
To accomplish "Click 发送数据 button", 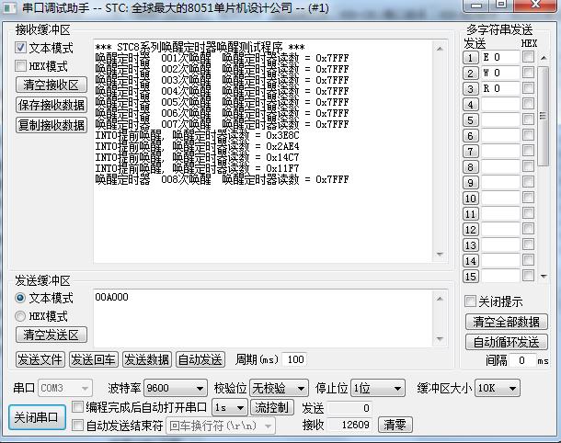I will [147, 359].
